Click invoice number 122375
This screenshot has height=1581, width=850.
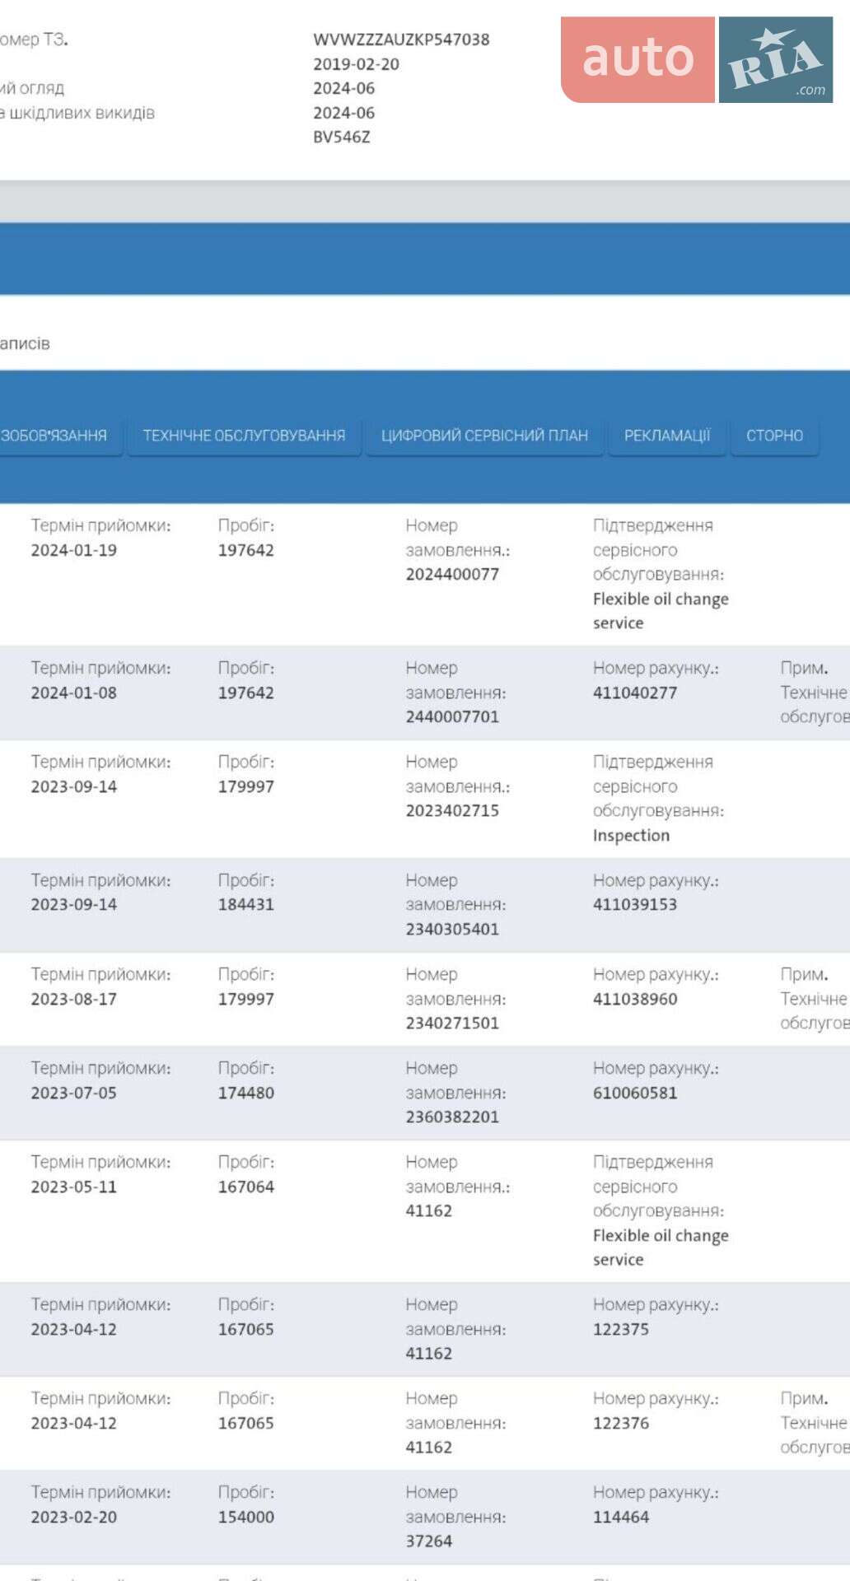click(x=621, y=1329)
